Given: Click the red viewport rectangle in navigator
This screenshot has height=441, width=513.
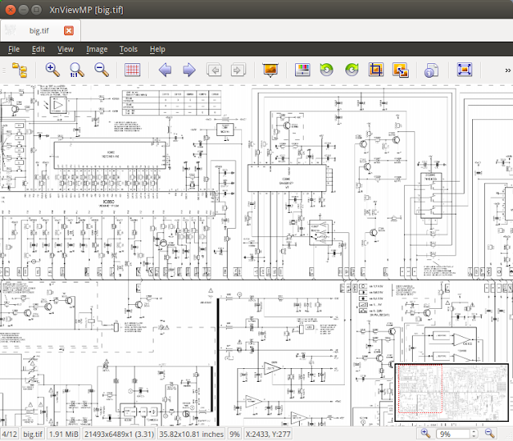Looking at the screenshot, I should click(420, 389).
